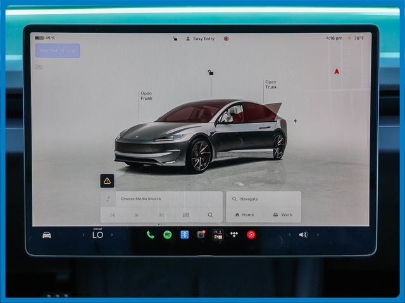
Task: Navigate to Work shortcut
Action: pos(283,215)
